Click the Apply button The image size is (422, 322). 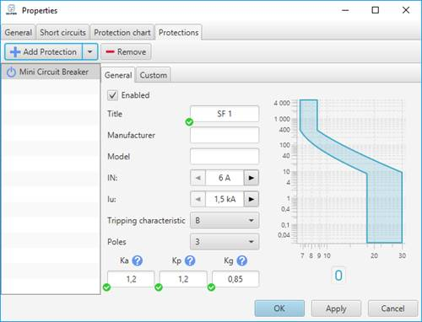pos(336,309)
